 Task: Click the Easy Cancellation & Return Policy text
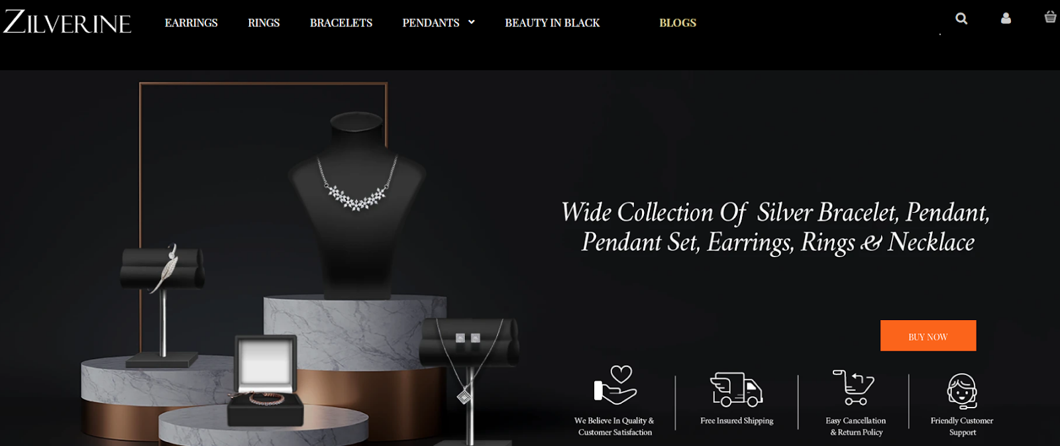point(856,426)
